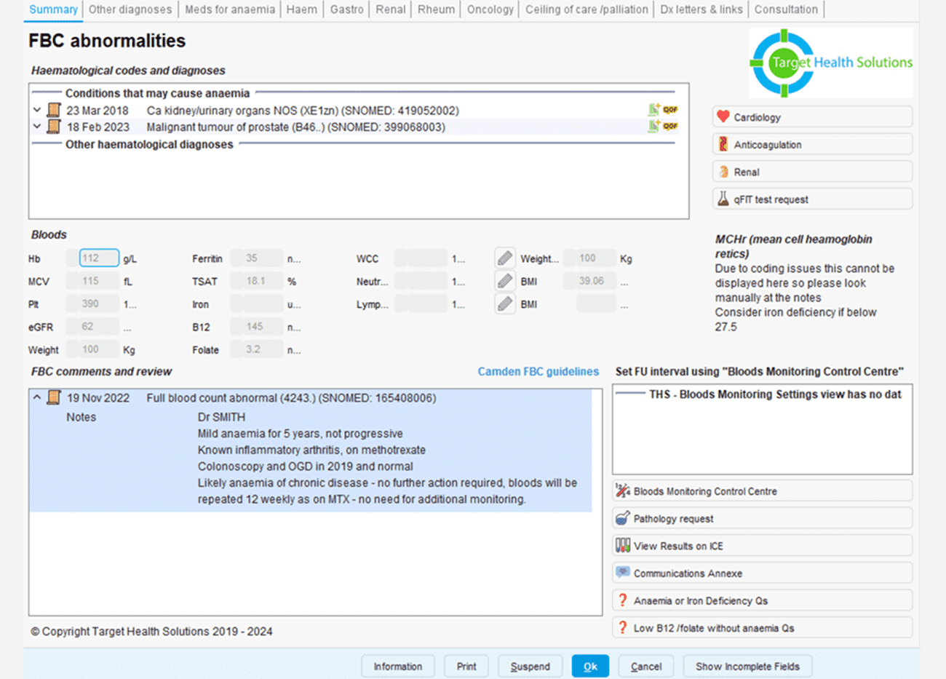This screenshot has height=679, width=946.
Task: Open Anticoagulation via its red icon
Action: point(723,144)
